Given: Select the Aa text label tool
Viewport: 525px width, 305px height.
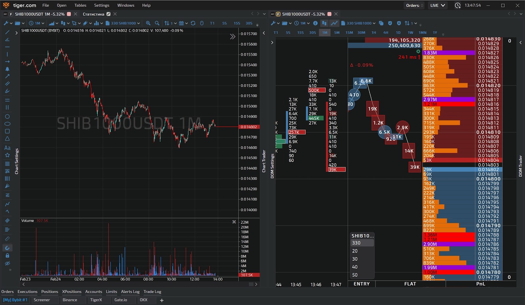Looking at the screenshot, I should (x=7, y=148).
